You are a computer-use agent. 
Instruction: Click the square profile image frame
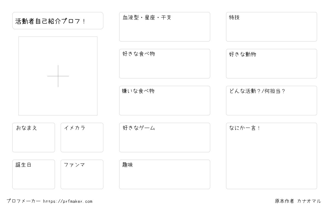58,76
